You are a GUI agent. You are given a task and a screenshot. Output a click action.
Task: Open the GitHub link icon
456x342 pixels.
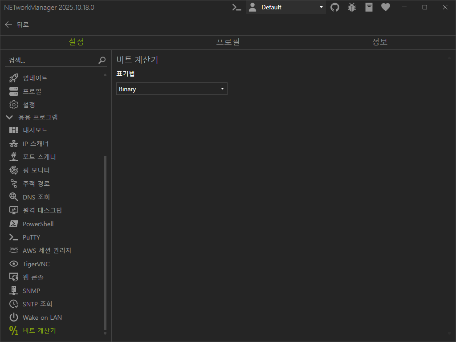(x=335, y=7)
